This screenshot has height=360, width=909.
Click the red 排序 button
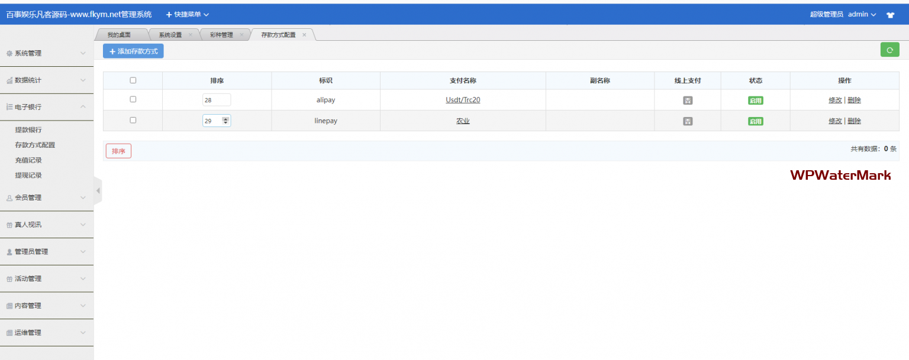(x=118, y=151)
